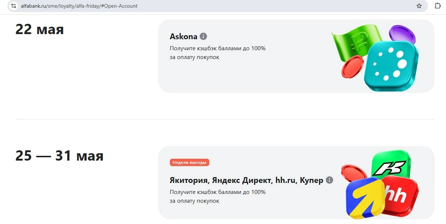
Task: Click the red coin behind Yandex Direct tile
Action: [354, 173]
